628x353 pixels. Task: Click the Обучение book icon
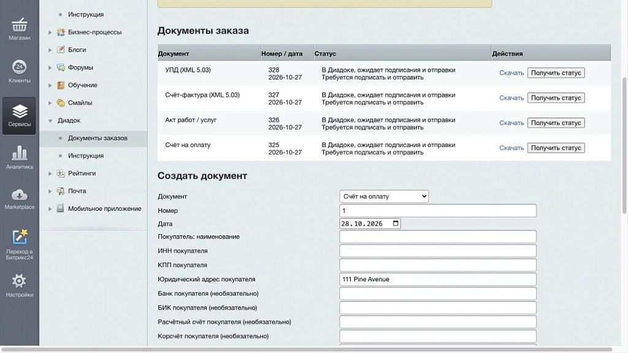[x=61, y=85]
